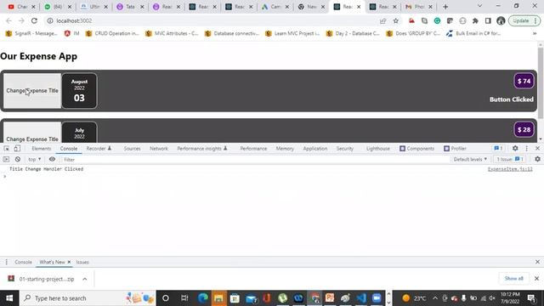The width and height of the screenshot is (544, 306).
Task: Open console settings gear on the filter row
Action: coord(537,159)
